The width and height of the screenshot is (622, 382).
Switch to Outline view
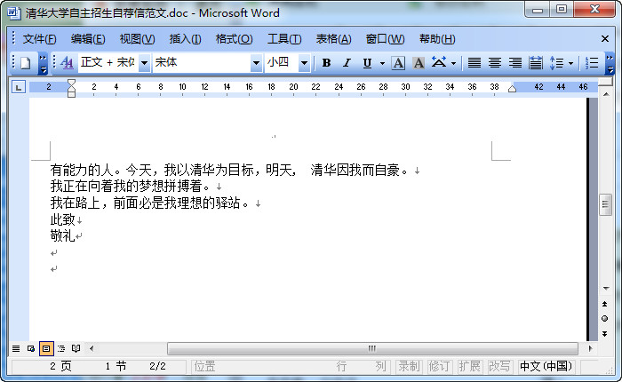pyautogui.click(x=61, y=348)
